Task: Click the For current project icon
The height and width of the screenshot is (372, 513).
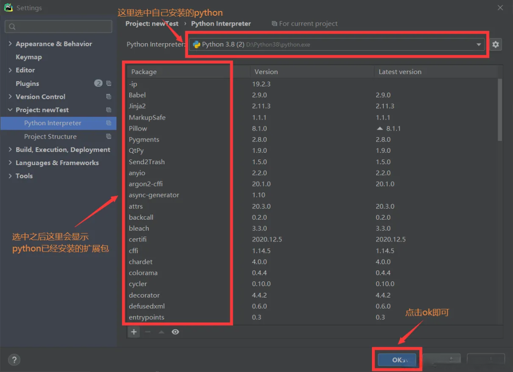Action: tap(274, 24)
